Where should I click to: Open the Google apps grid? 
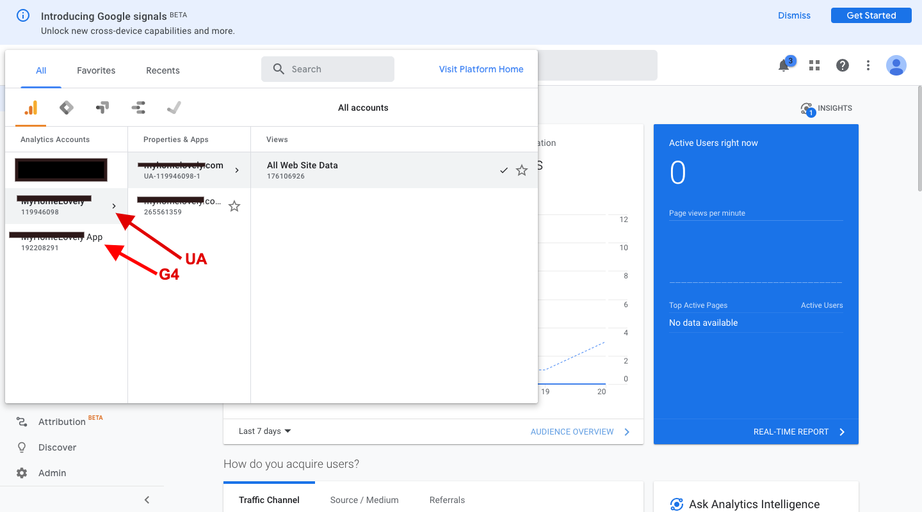tap(814, 65)
